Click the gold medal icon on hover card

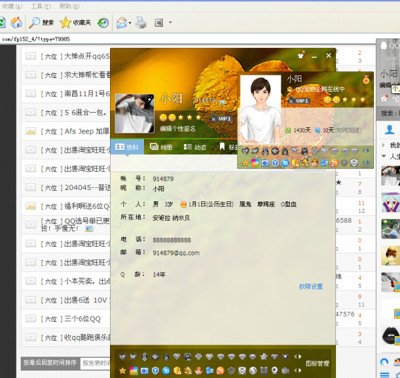(x=366, y=80)
